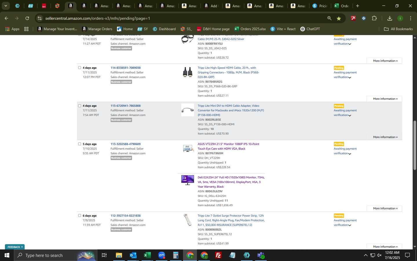Open order 113-3202588-4790609
Image resolution: width=417 pixels, height=261 pixels.
point(125,144)
